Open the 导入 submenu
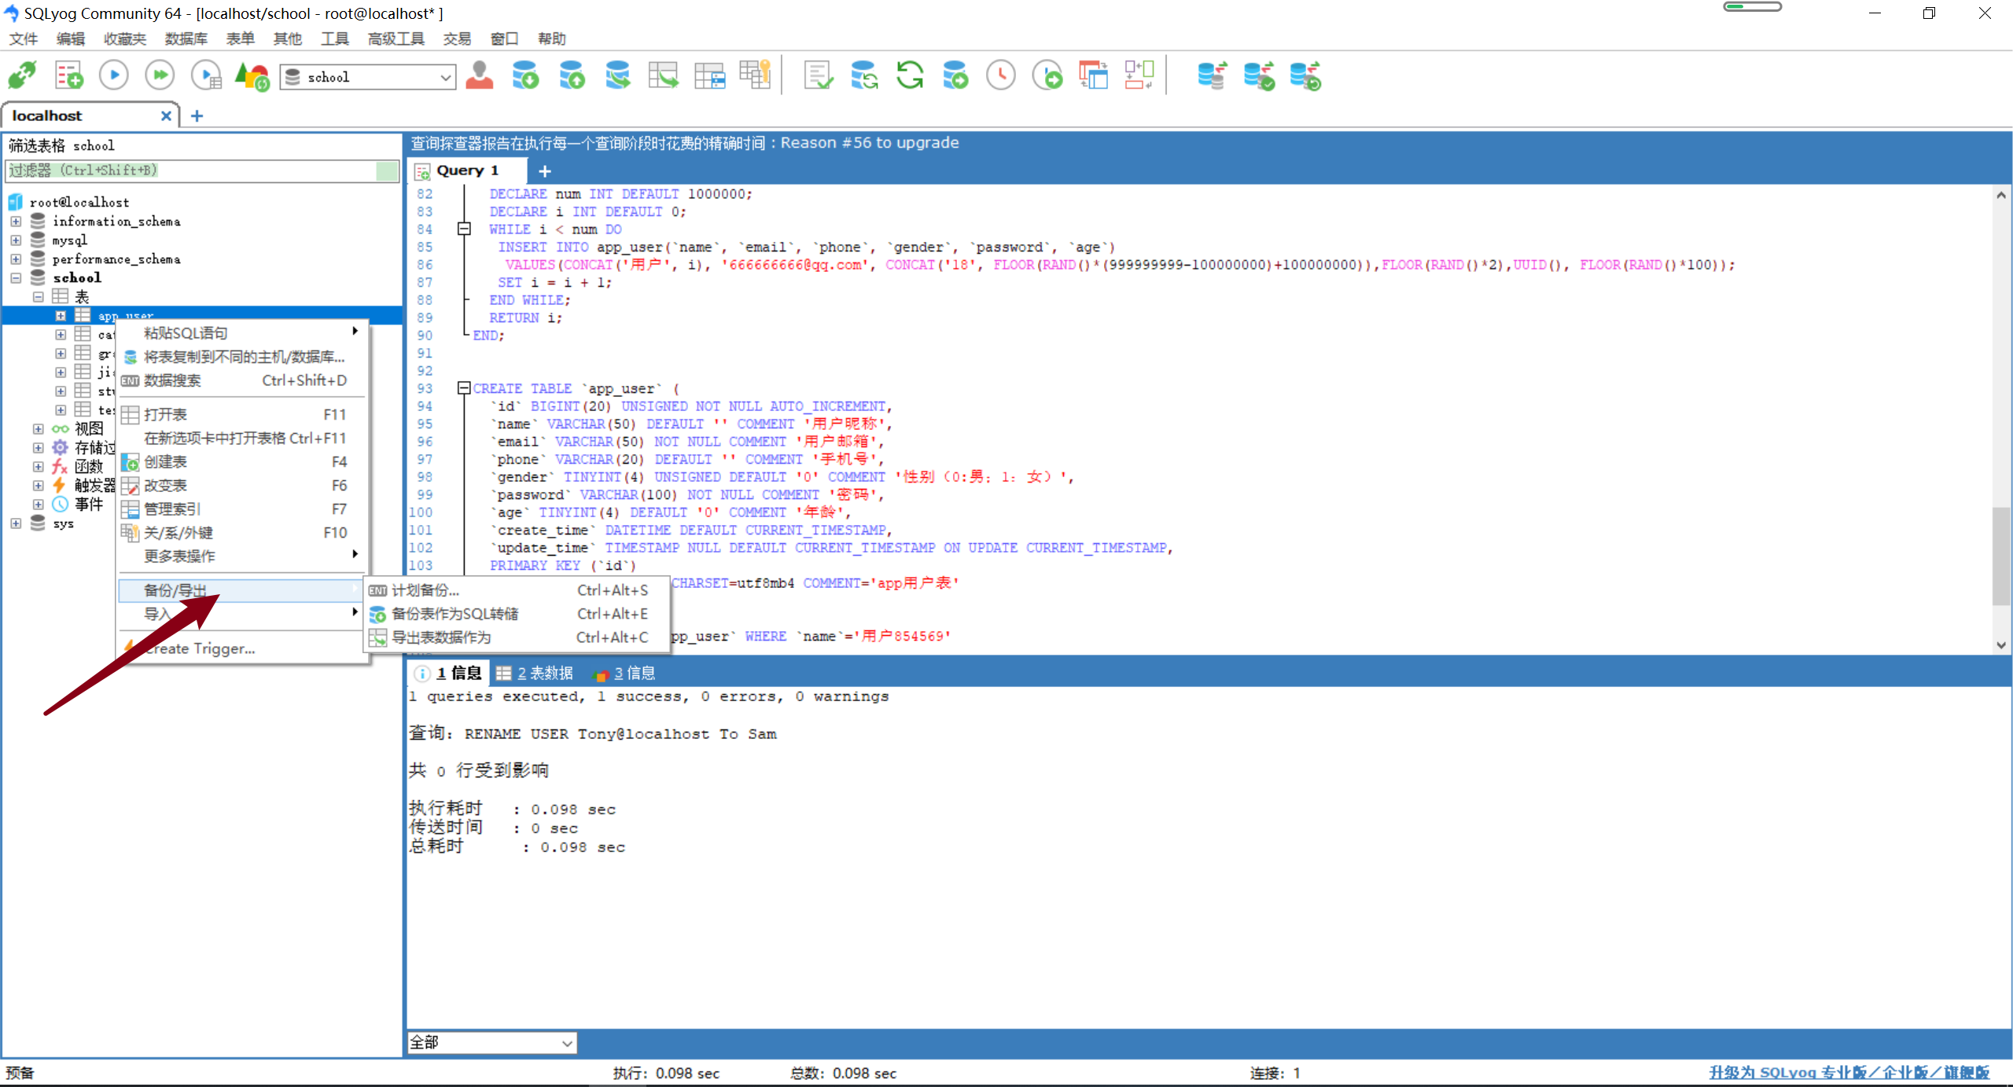The image size is (2013, 1087). coord(242,614)
